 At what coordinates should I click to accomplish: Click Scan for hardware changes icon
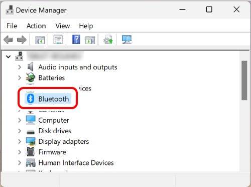point(127,40)
